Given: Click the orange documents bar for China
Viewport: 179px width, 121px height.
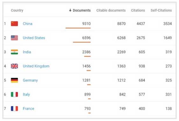Looking at the screenshot, I should 78,28.
